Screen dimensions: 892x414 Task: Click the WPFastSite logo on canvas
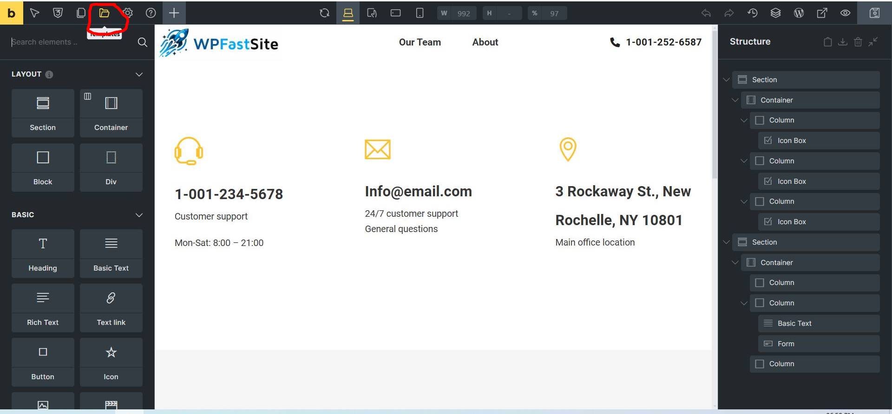click(x=219, y=43)
